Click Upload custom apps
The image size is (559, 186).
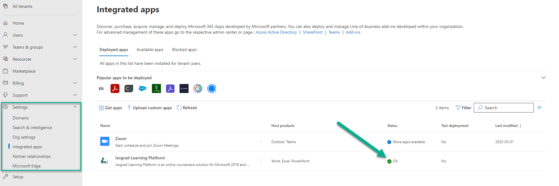(x=150, y=108)
